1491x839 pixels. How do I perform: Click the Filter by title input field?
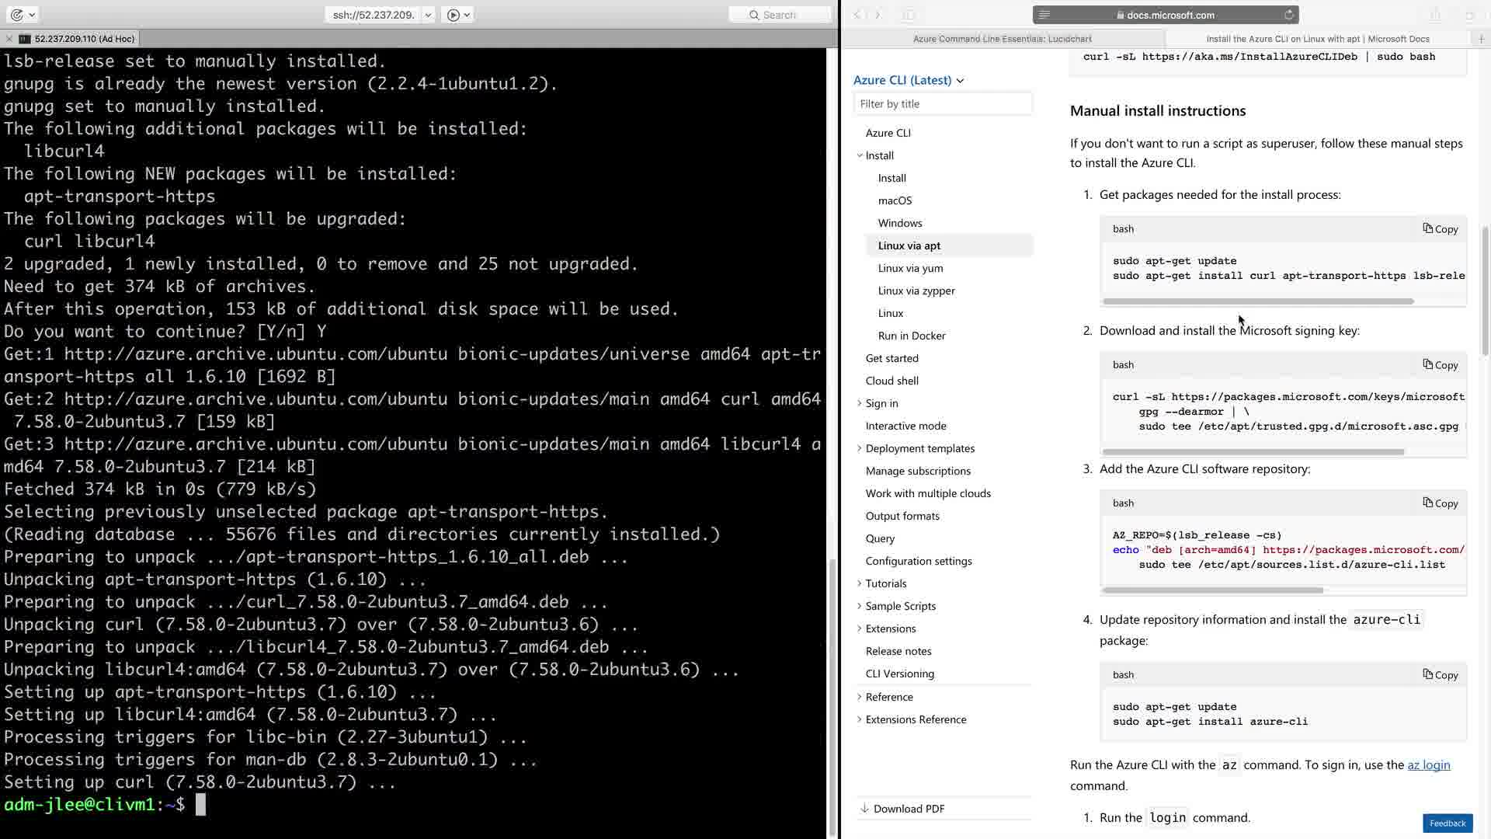tap(943, 104)
